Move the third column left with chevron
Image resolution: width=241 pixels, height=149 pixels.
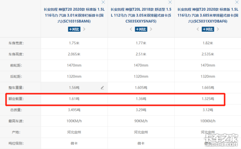(x=198, y=29)
